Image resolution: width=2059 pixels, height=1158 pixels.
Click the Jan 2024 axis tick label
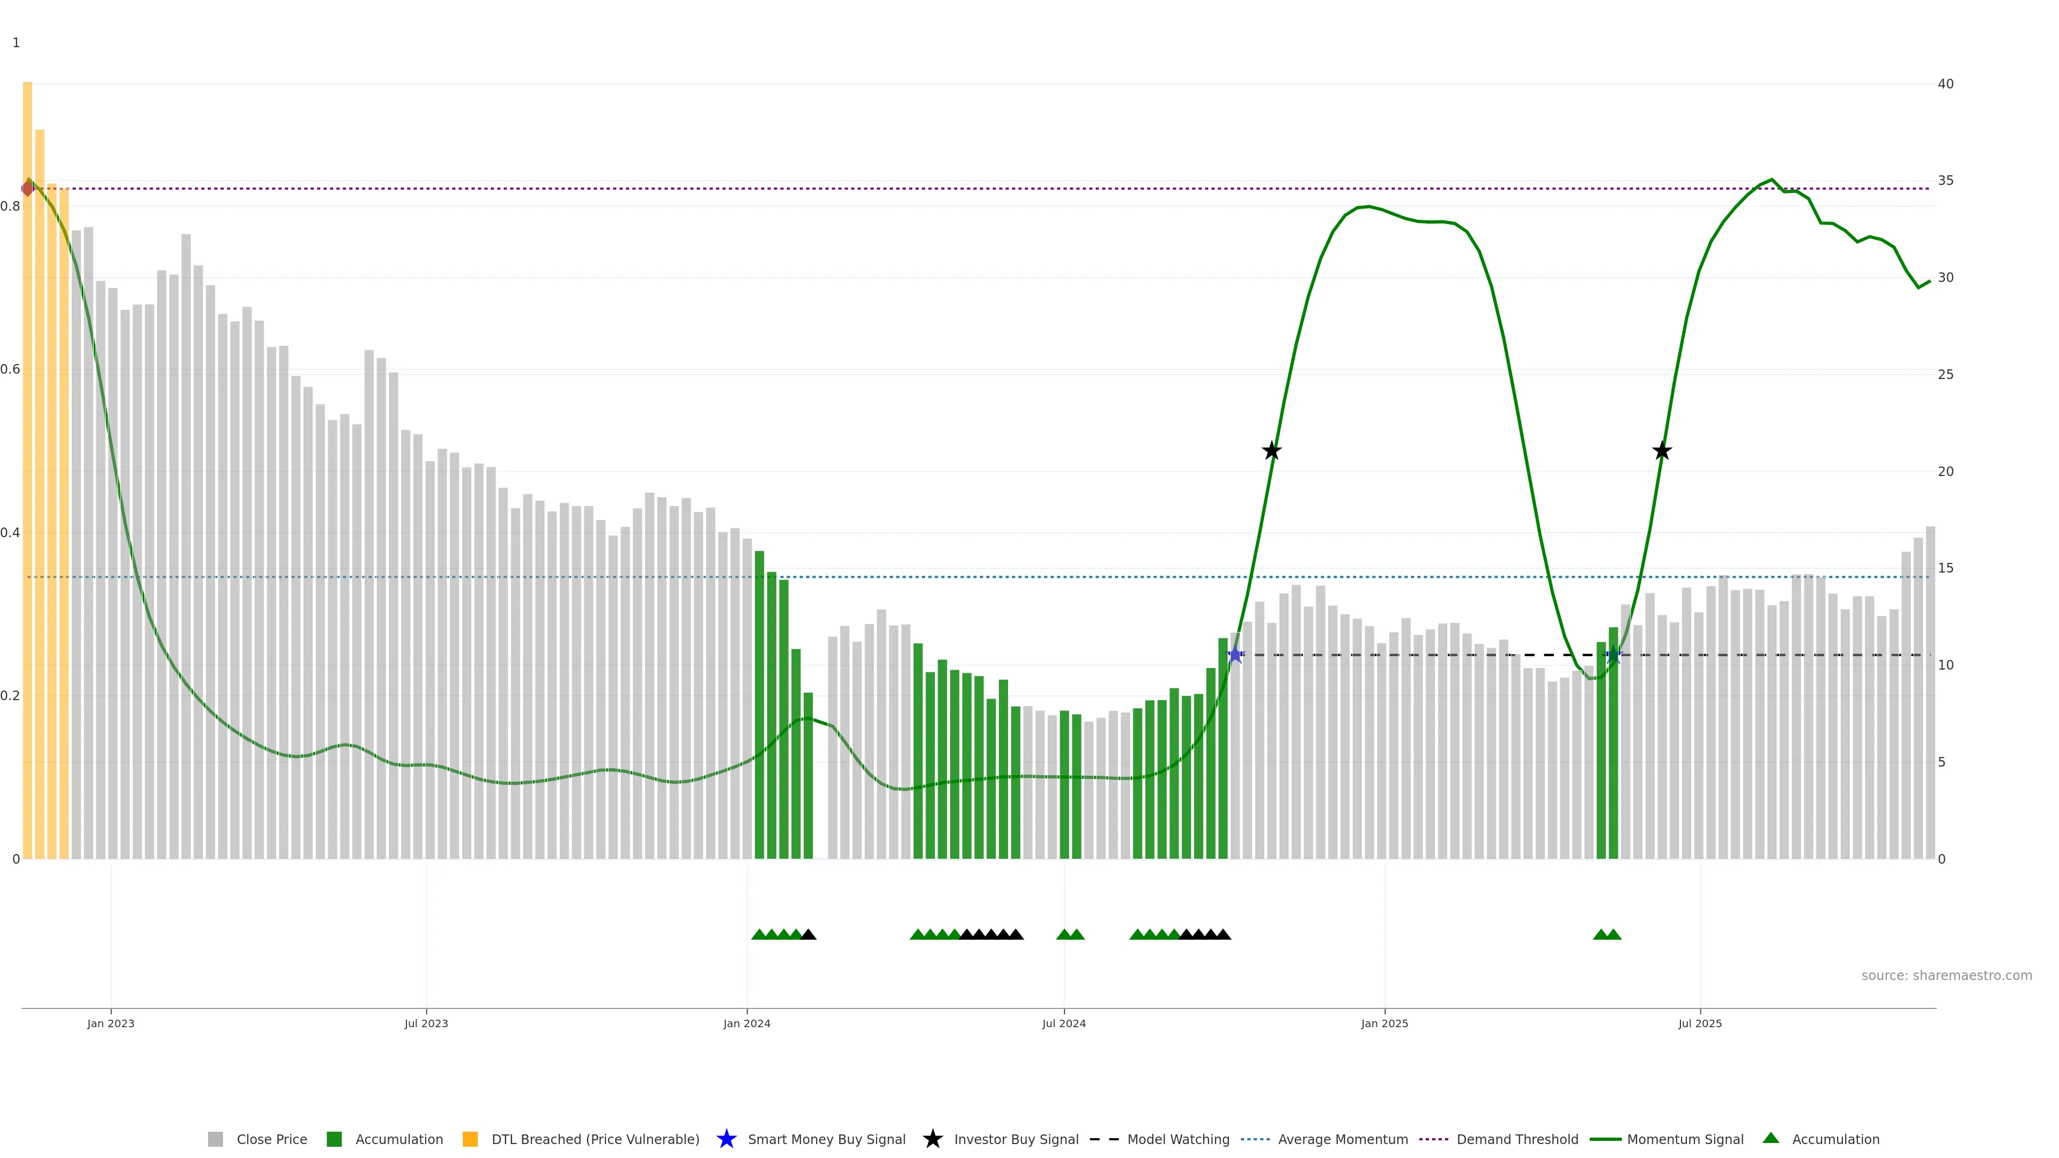click(746, 1023)
